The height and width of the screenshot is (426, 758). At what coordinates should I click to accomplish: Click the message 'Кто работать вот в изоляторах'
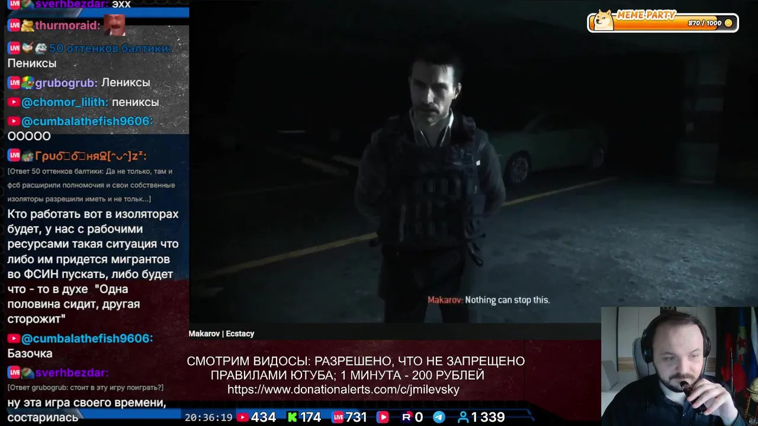[93, 266]
